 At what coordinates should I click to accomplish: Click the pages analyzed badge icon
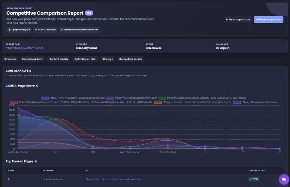(x=9, y=30)
